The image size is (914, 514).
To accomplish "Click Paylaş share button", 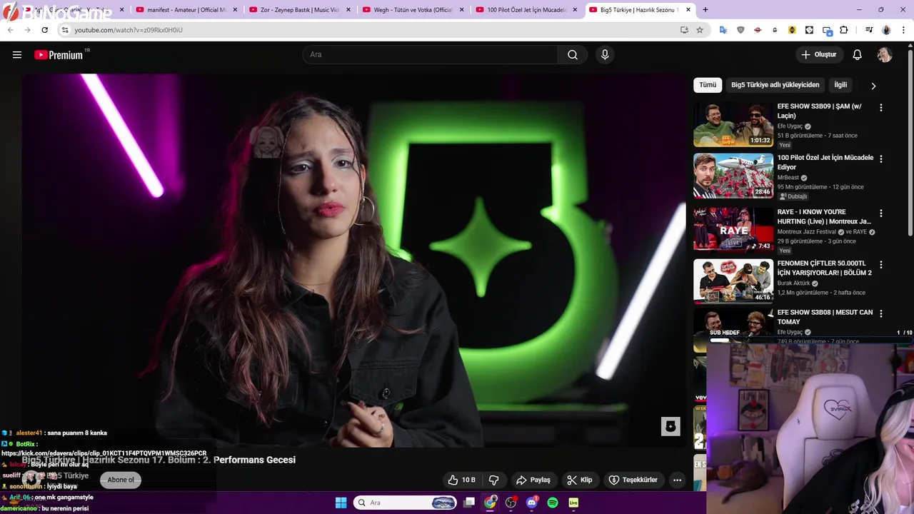I will (x=533, y=480).
